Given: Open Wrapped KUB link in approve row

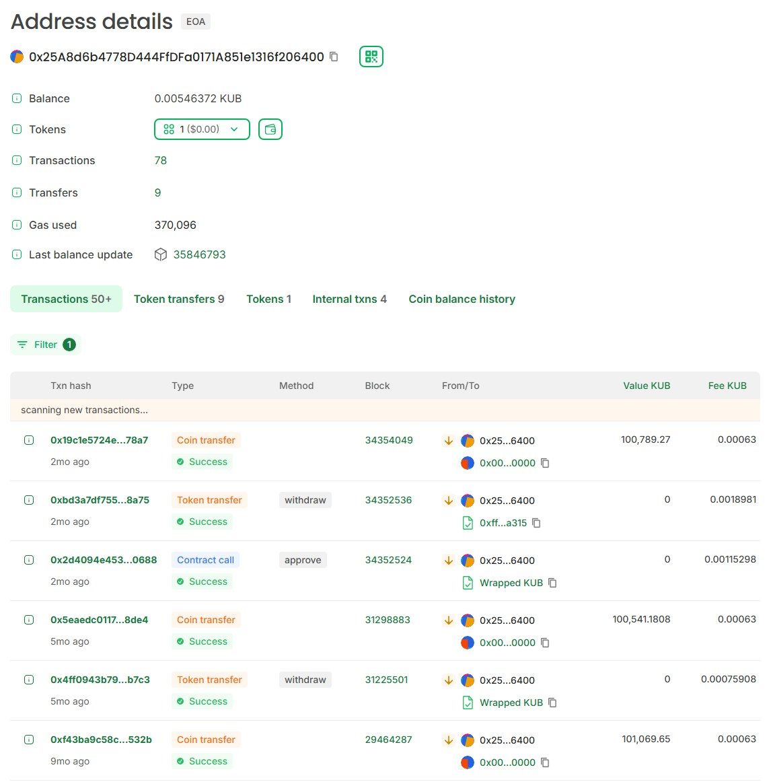Looking at the screenshot, I should 511,583.
